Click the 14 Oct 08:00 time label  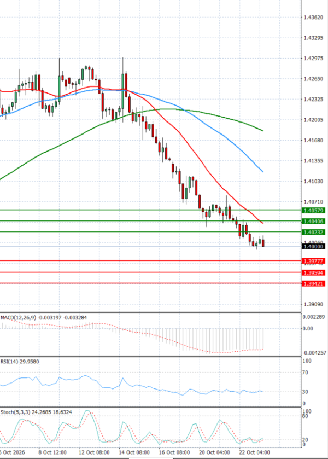134,452
